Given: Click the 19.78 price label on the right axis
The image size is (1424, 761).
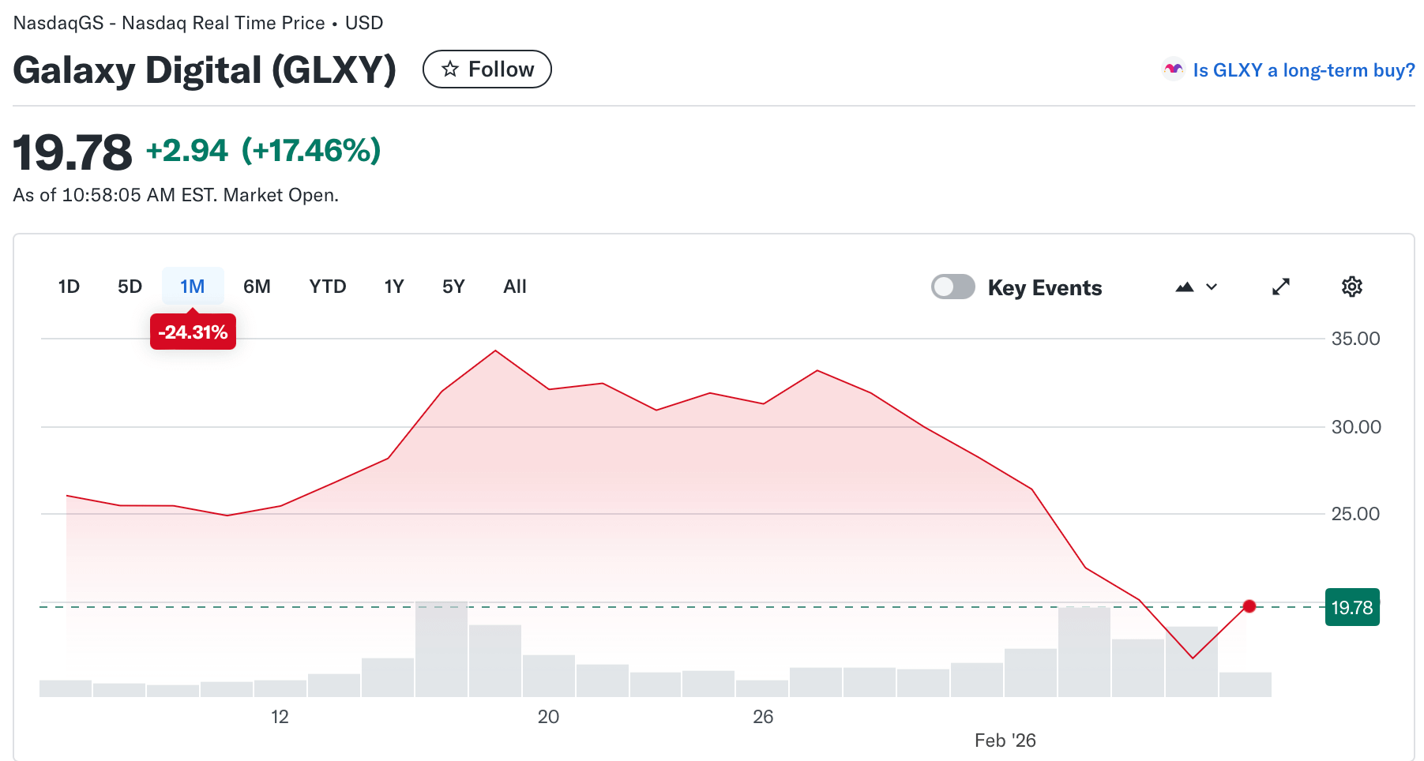Looking at the screenshot, I should click(1352, 607).
